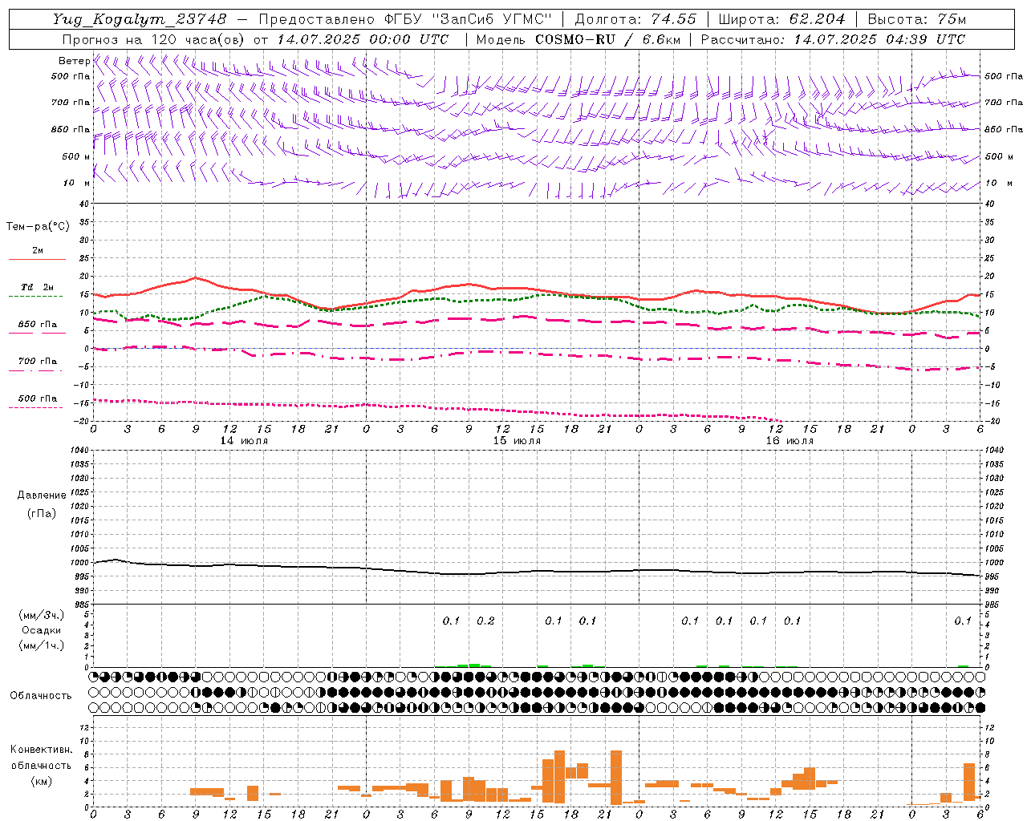Screen dimensions: 1027x821
Task: Click the '700 гПа' temperature legend entry
Action: 38,362
